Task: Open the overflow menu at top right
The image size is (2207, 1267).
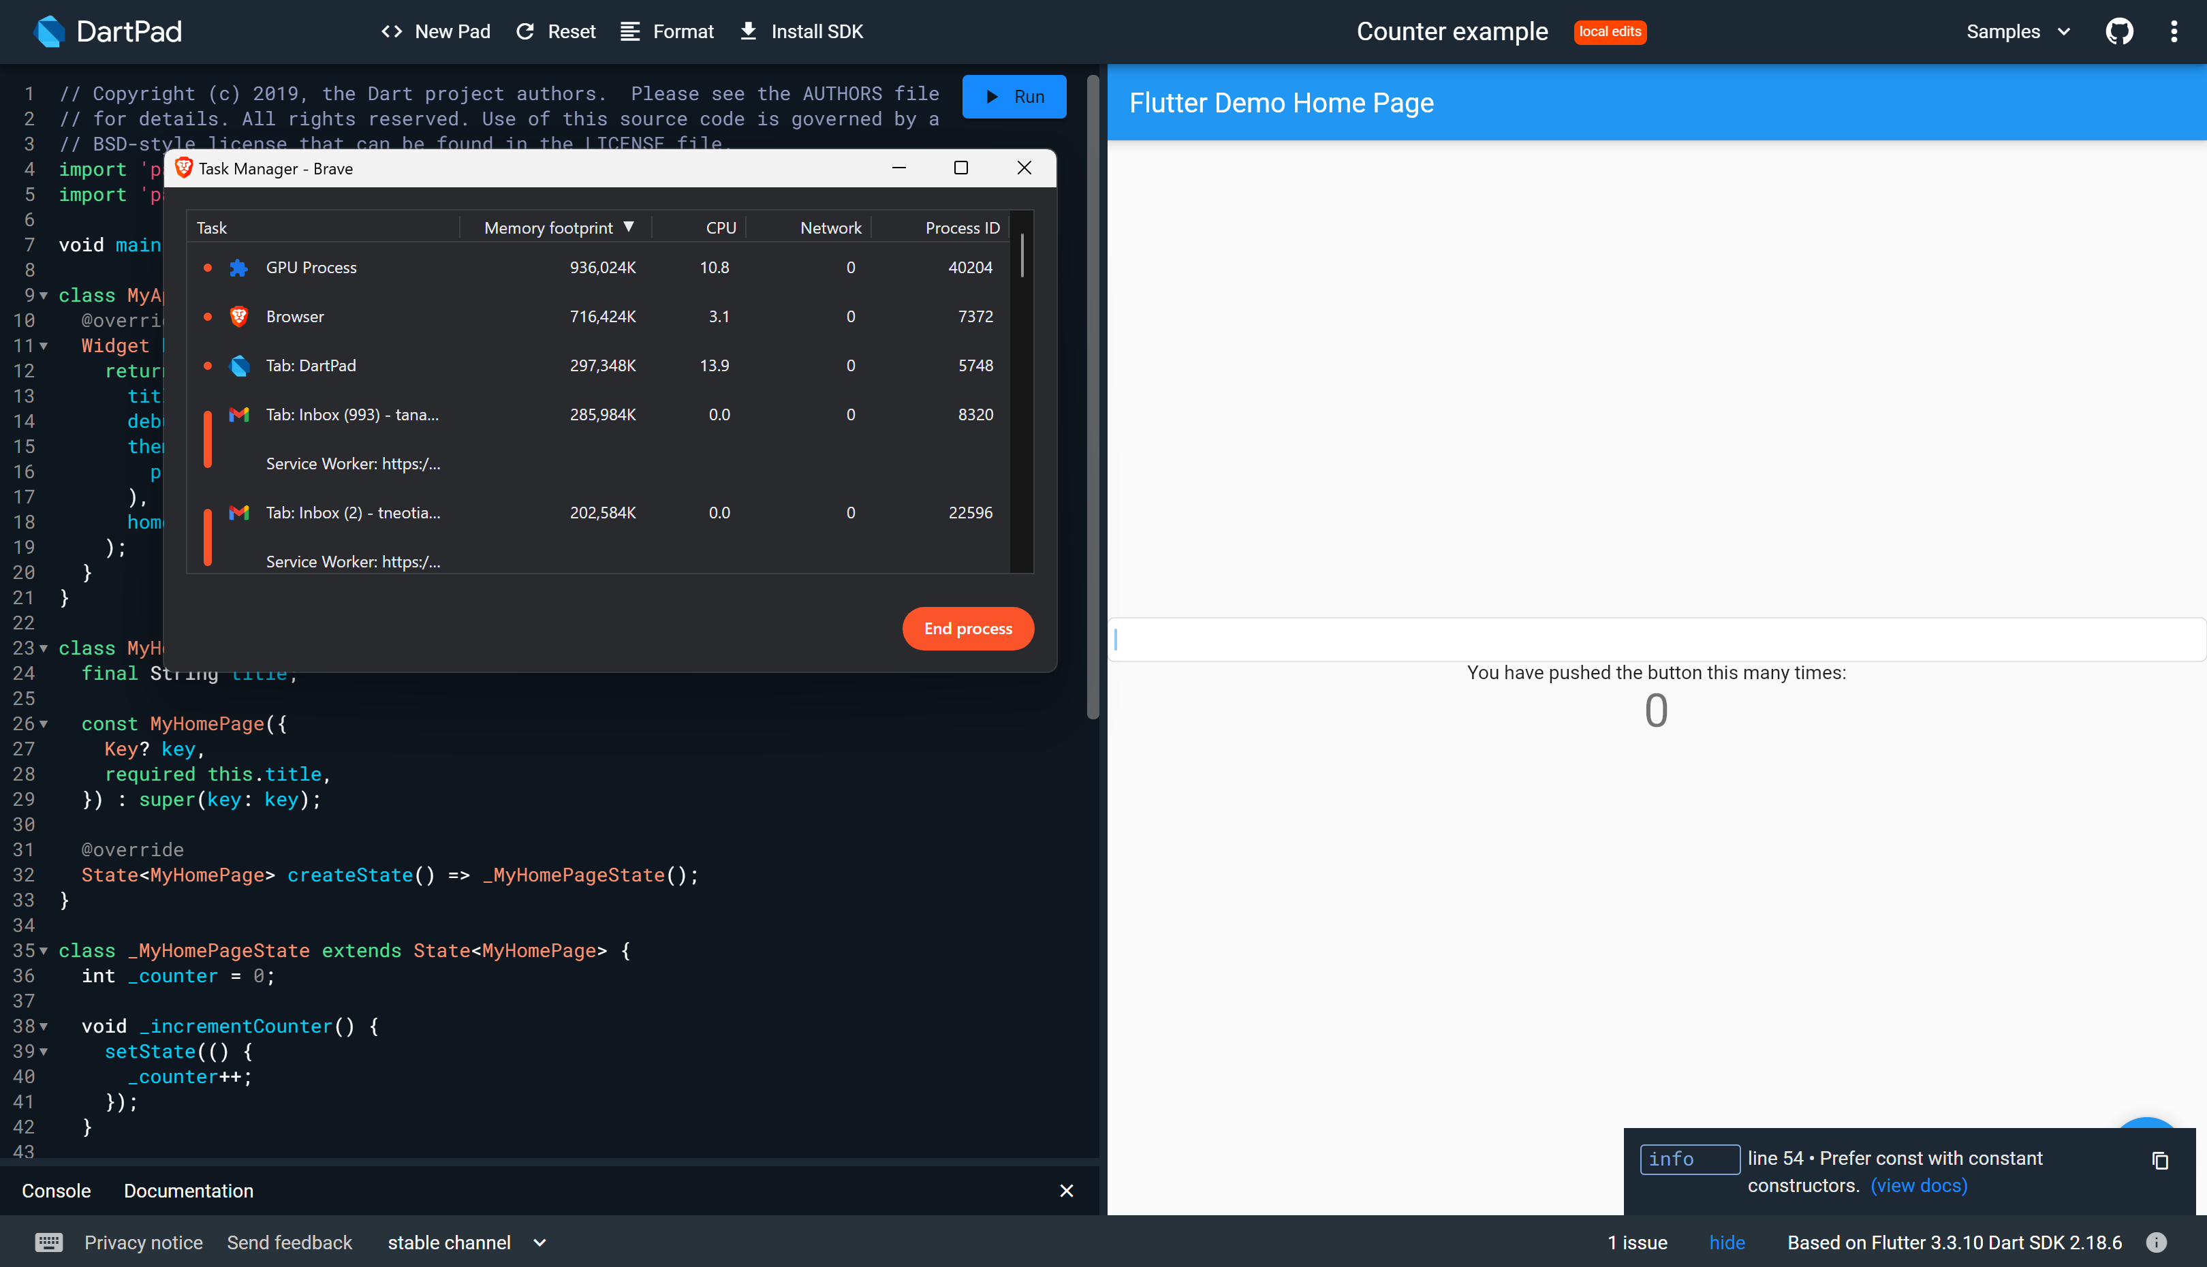Action: [2173, 31]
